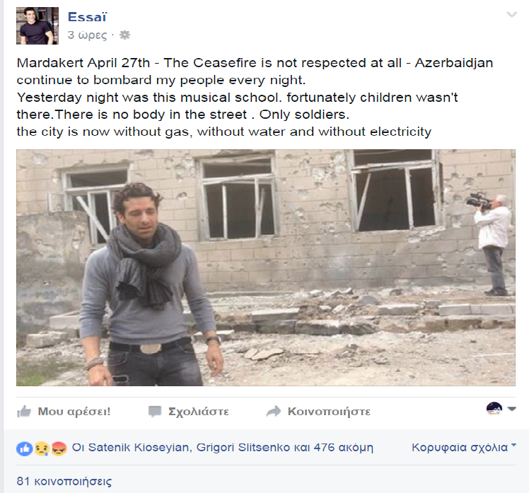Click Κοινοποιήστε to share post

[x=329, y=412]
